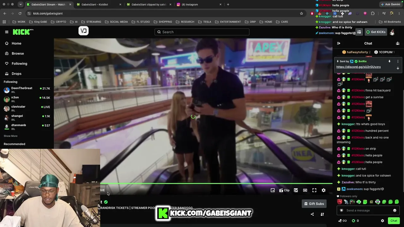
Task: Click the green stream progress bar
Action: click(216, 183)
